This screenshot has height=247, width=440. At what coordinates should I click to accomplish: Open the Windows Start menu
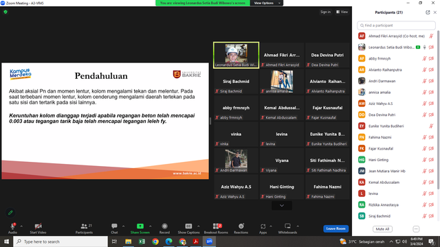coord(6,242)
